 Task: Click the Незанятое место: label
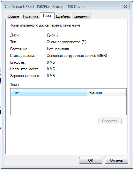pos(25,69)
